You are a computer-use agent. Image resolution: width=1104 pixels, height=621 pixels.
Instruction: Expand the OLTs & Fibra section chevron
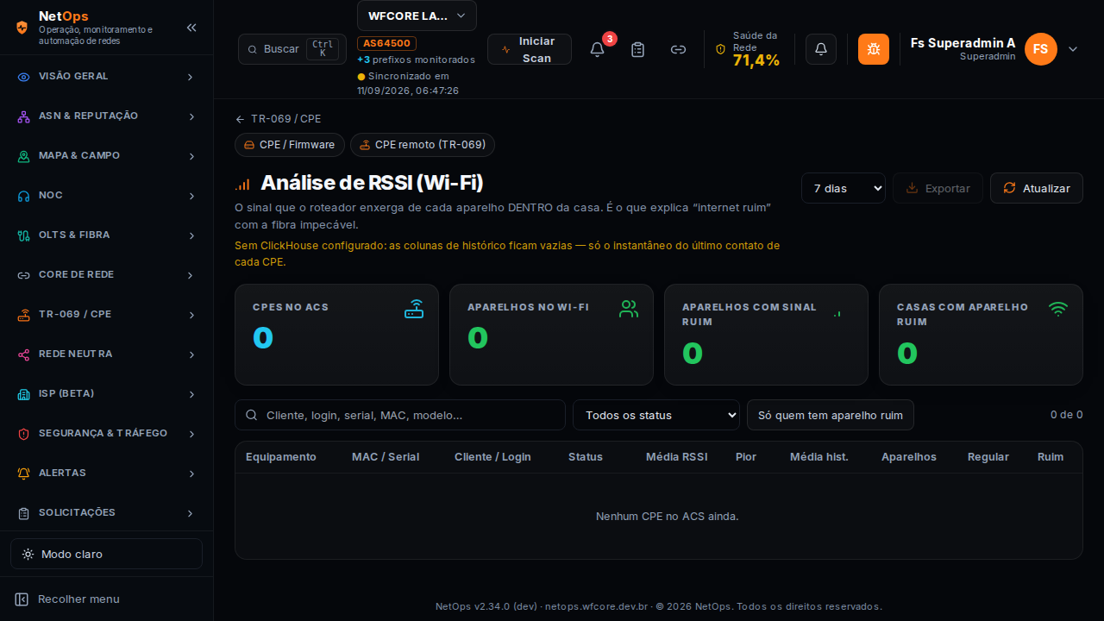191,235
